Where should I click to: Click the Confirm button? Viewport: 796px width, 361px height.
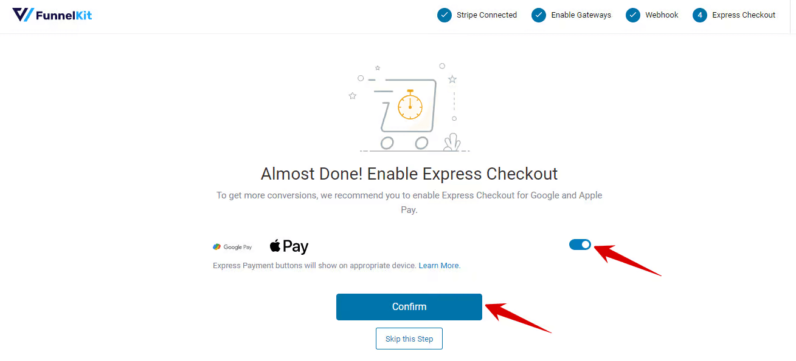[x=409, y=306]
